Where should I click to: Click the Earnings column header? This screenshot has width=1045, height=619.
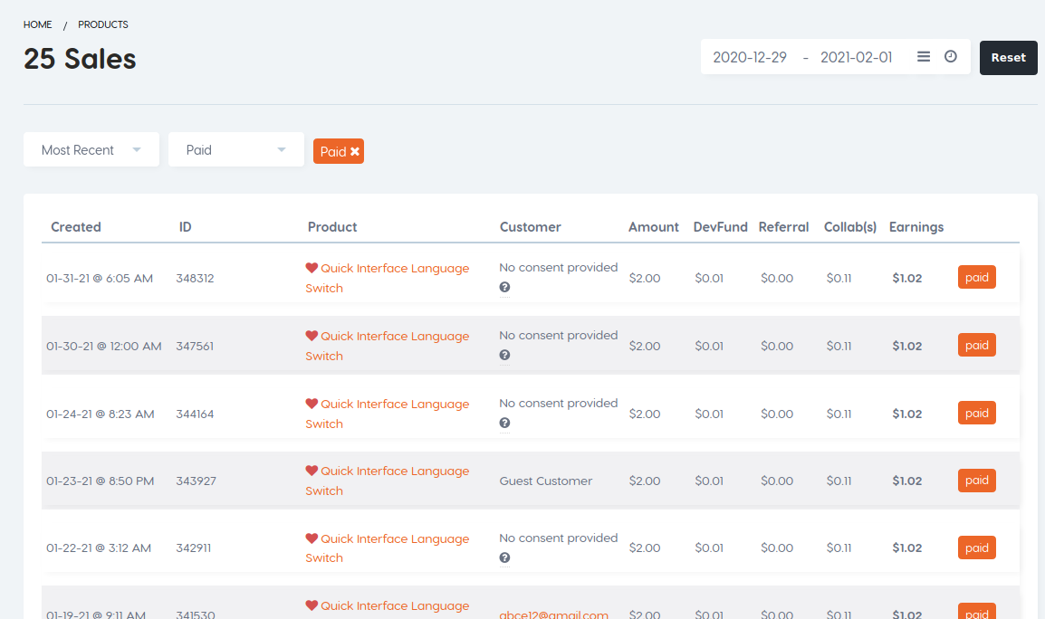[x=916, y=227]
